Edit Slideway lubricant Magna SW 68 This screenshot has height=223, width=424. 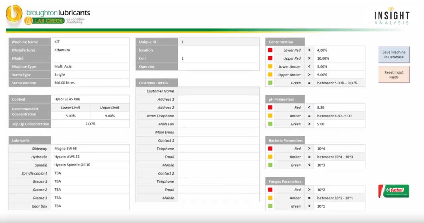[90, 149]
